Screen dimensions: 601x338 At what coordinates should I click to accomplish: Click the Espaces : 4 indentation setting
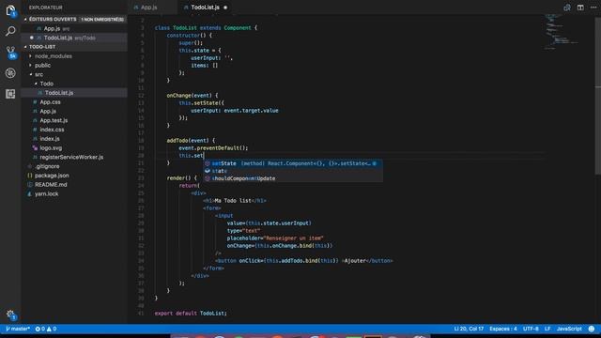[503, 329]
